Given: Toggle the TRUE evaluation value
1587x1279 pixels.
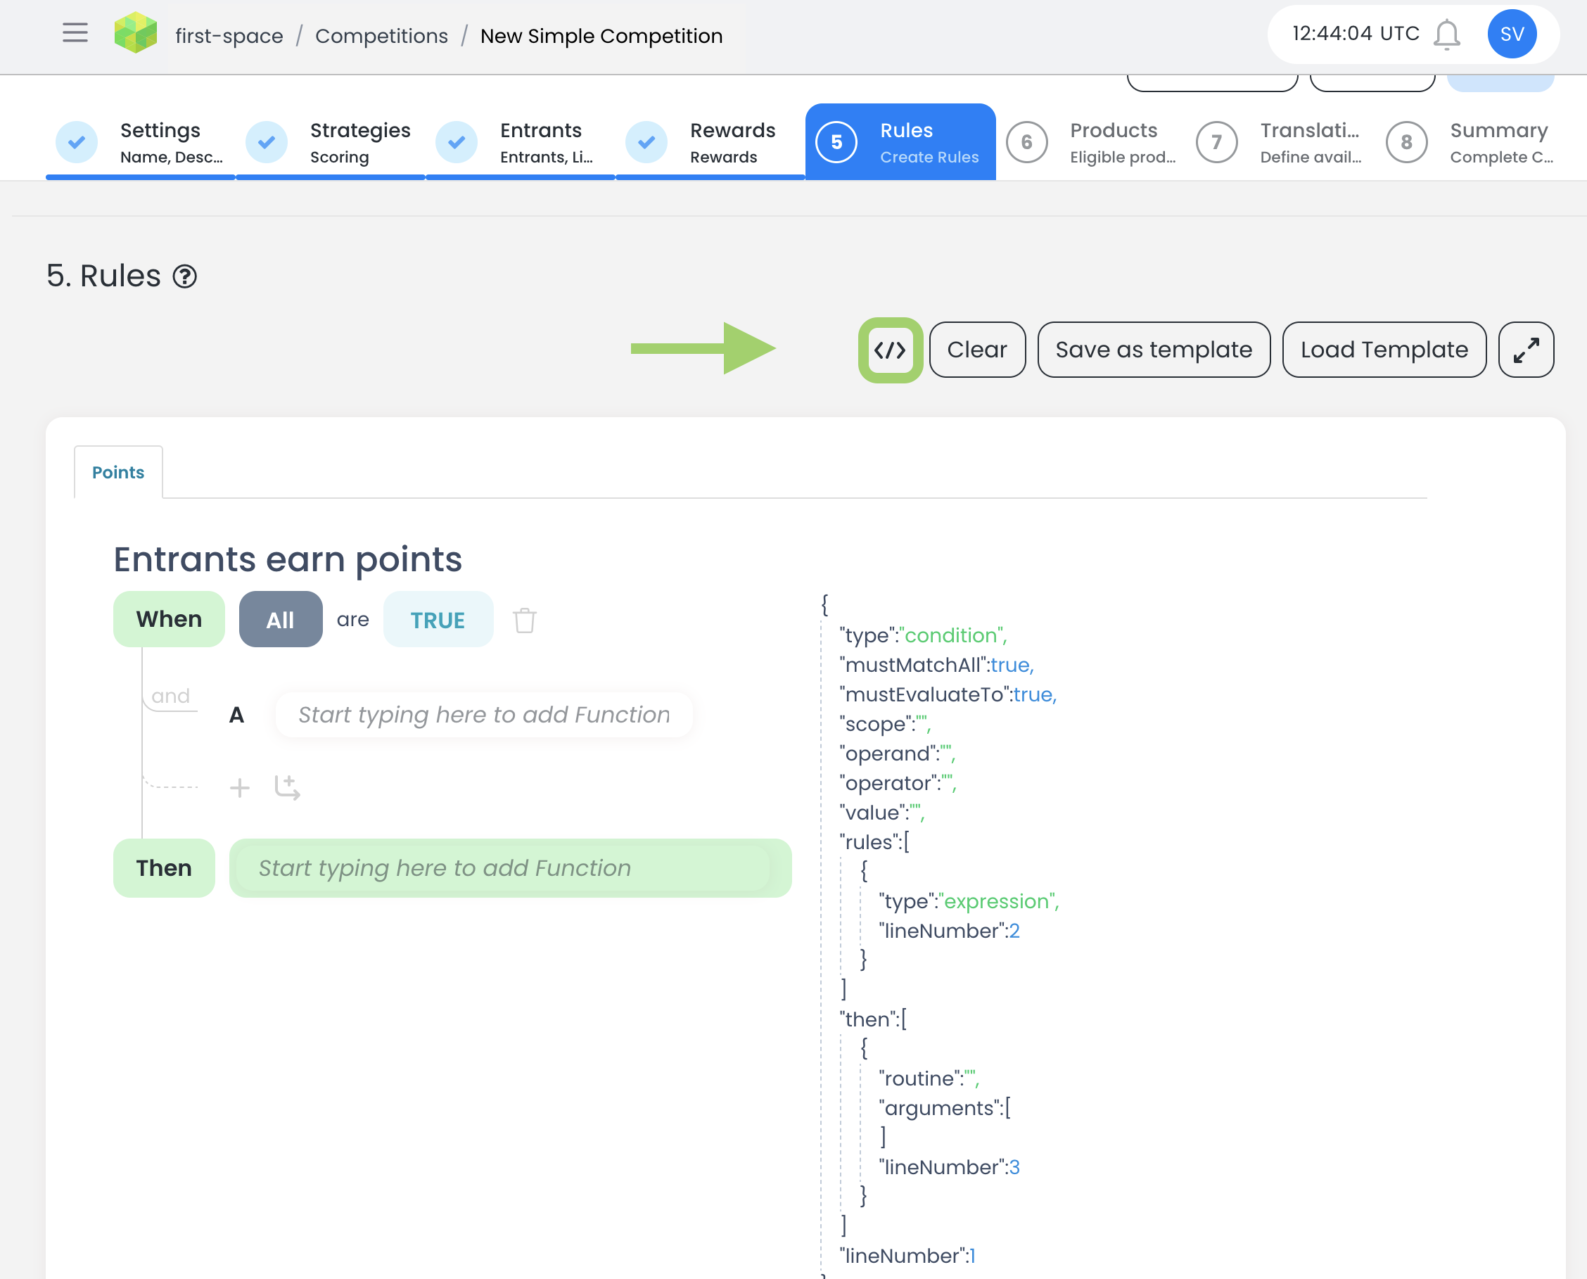Looking at the screenshot, I should 438,620.
